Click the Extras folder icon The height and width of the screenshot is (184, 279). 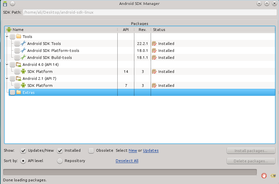[x=19, y=92]
